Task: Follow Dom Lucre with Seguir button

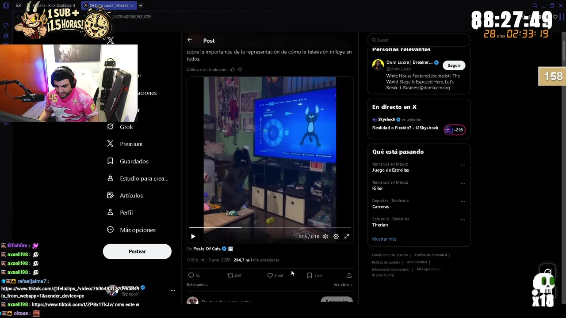Action: pyautogui.click(x=454, y=65)
